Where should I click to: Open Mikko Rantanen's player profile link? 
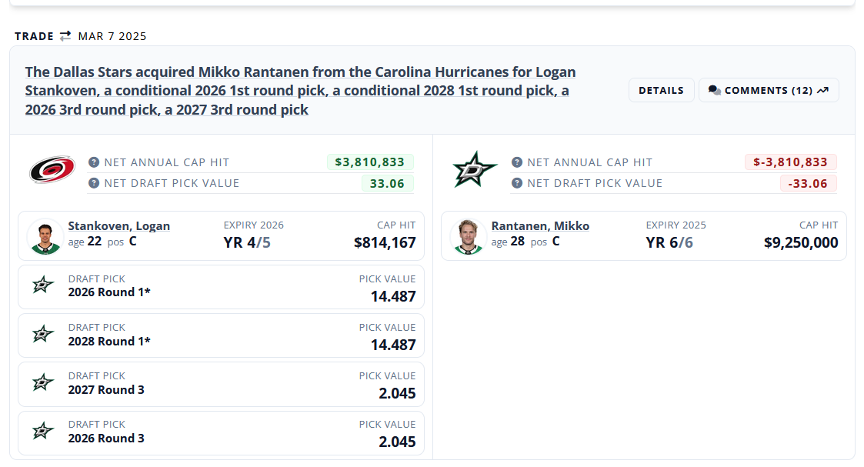click(x=540, y=226)
